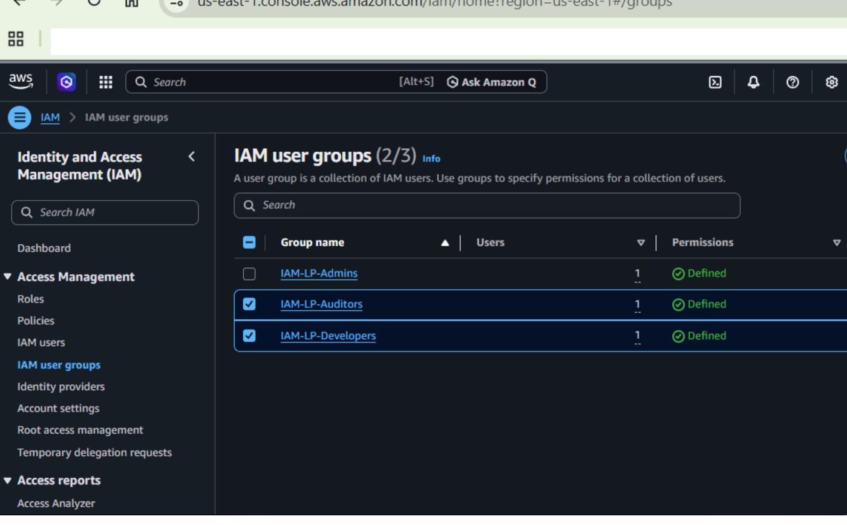Open the IAM-LP-Auditors group
847x525 pixels.
coord(321,304)
